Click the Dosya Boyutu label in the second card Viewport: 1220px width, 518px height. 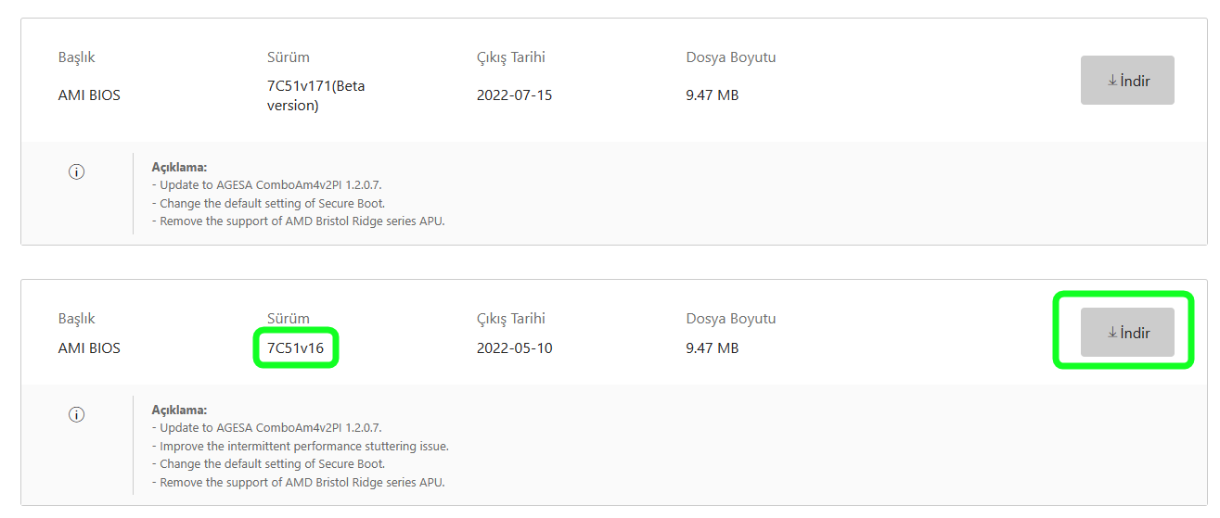[x=730, y=319]
